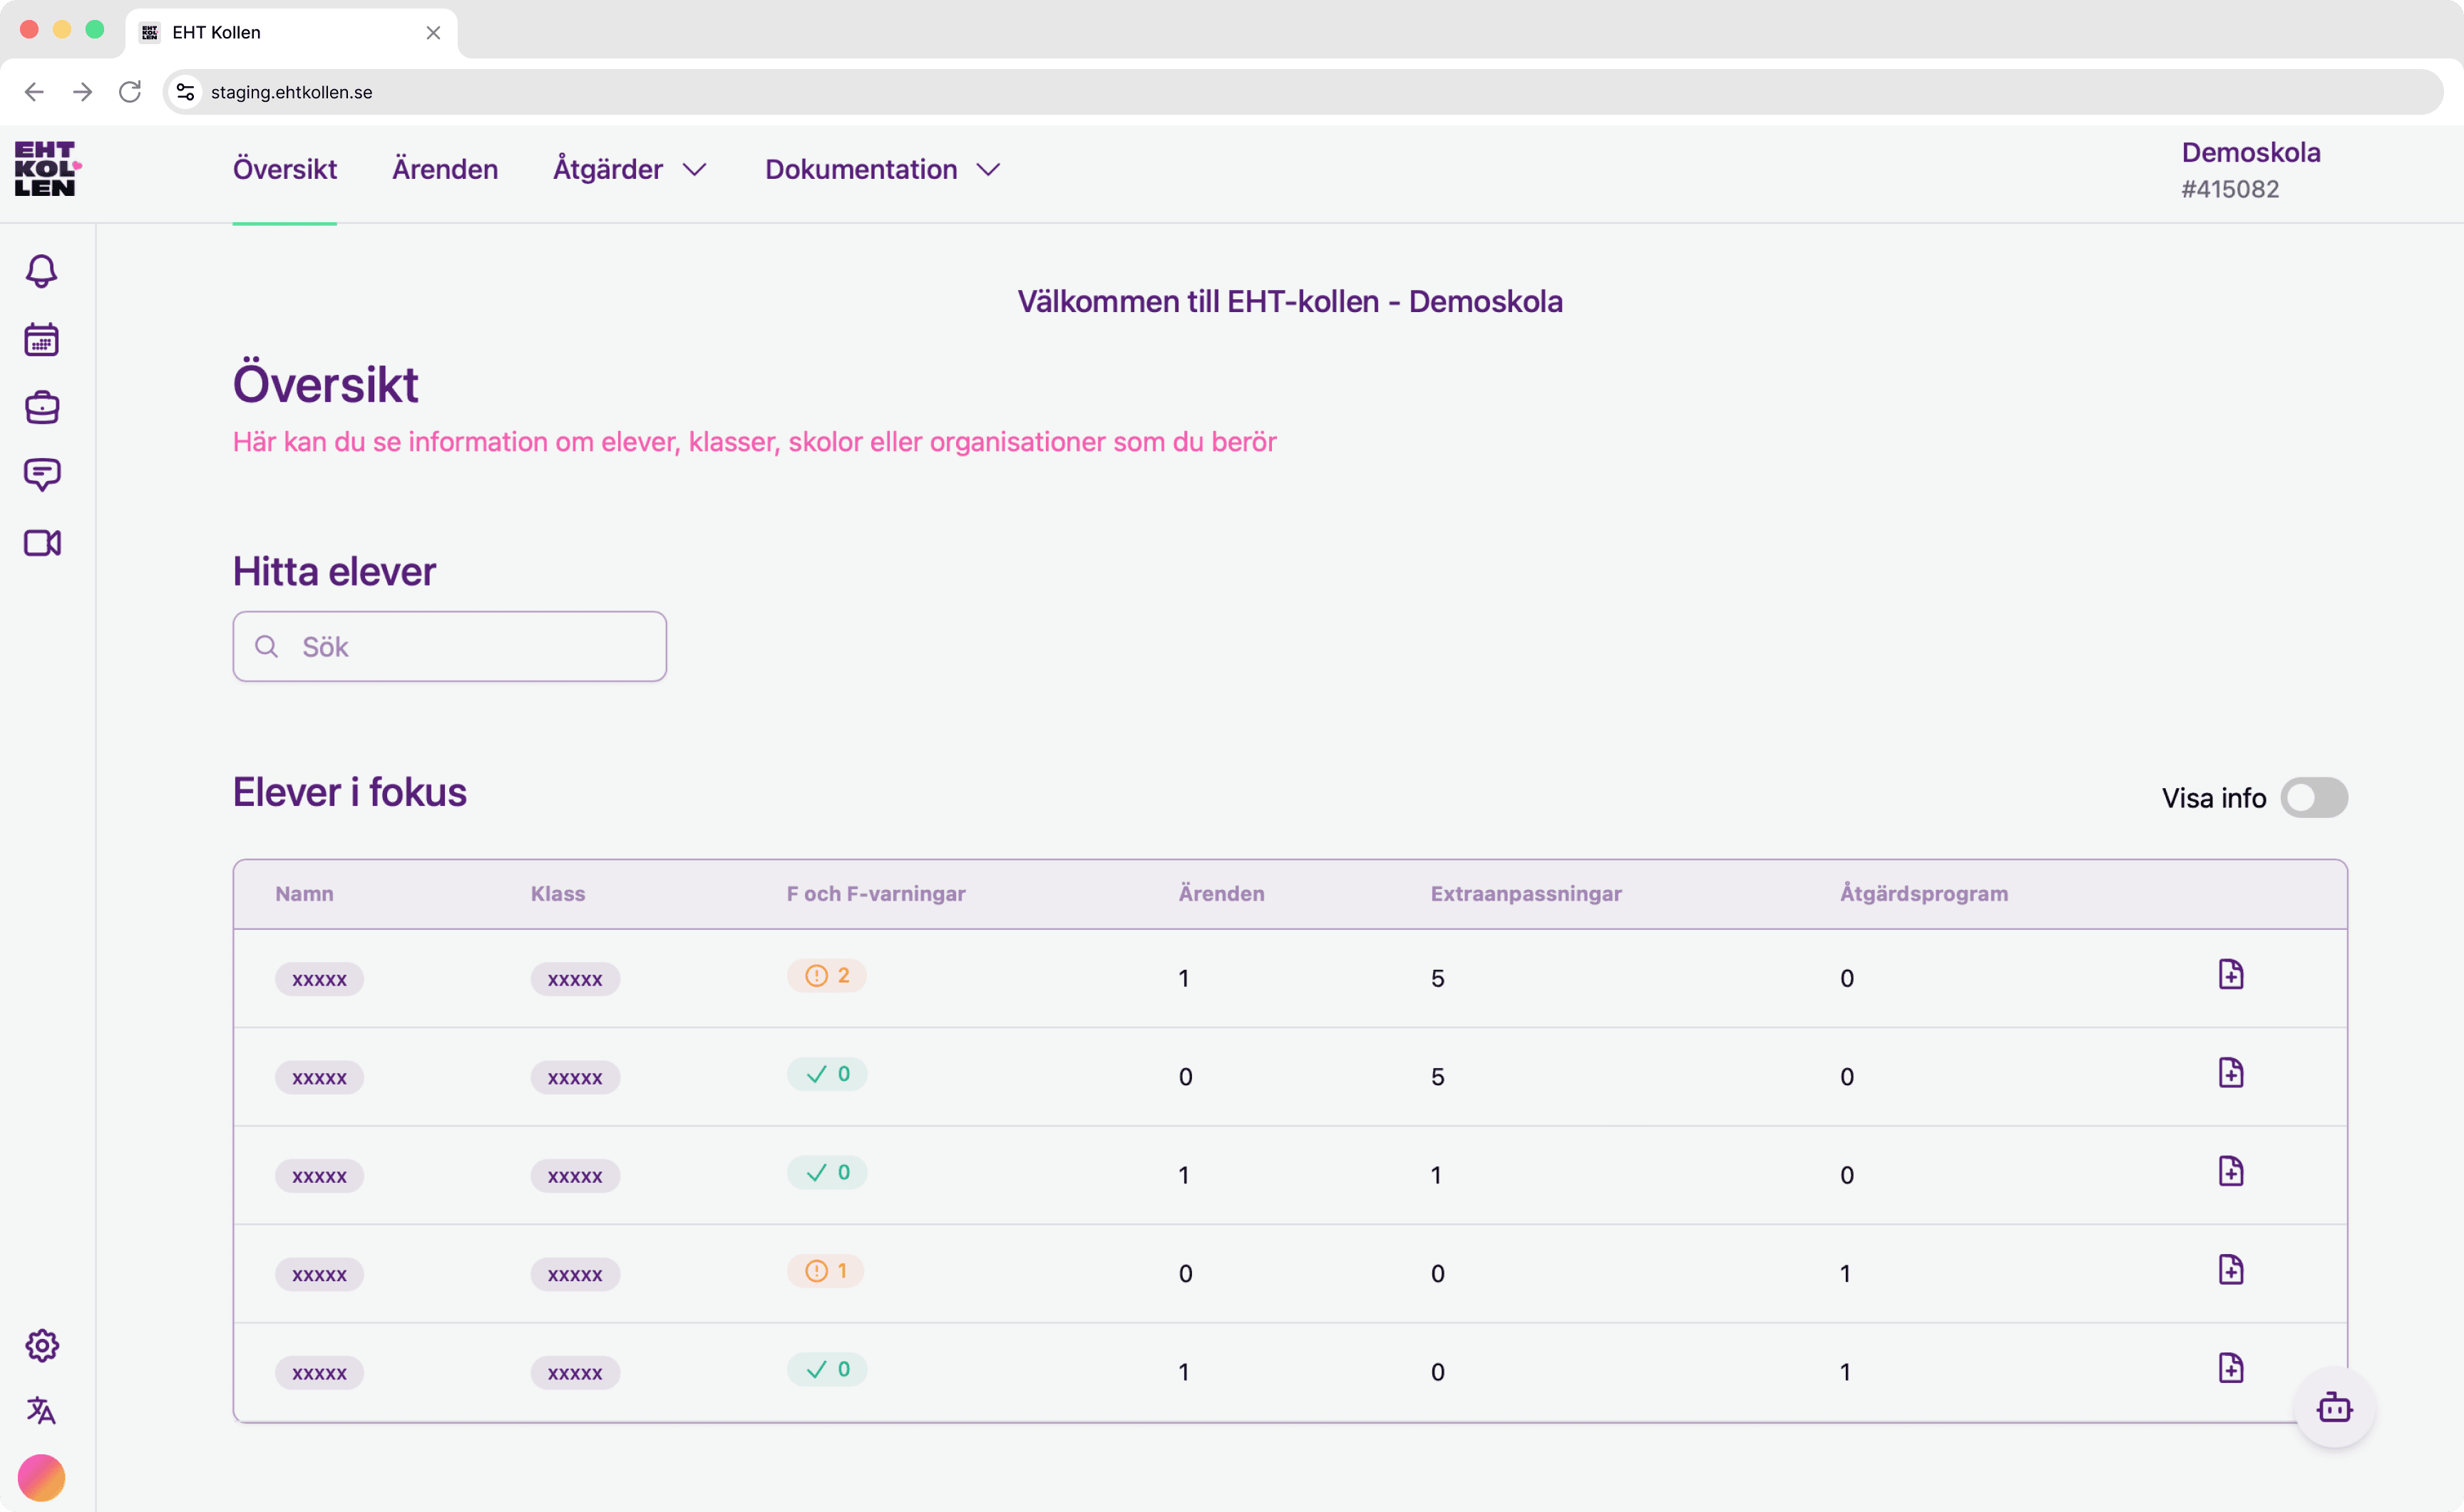Click the Sök student search field

click(450, 647)
